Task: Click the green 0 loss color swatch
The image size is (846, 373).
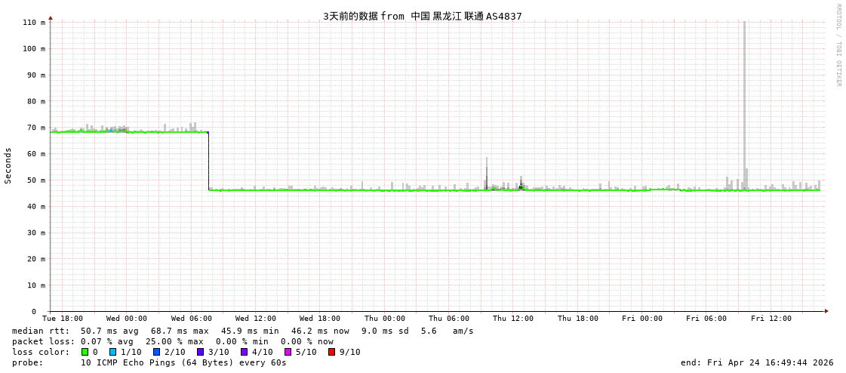Action: 85,352
